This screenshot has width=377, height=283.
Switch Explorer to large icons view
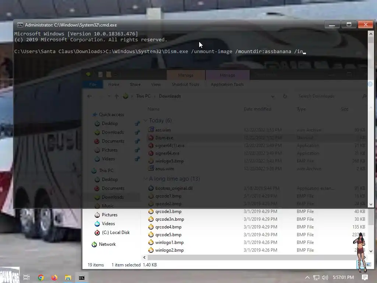pyautogui.click(x=369, y=265)
